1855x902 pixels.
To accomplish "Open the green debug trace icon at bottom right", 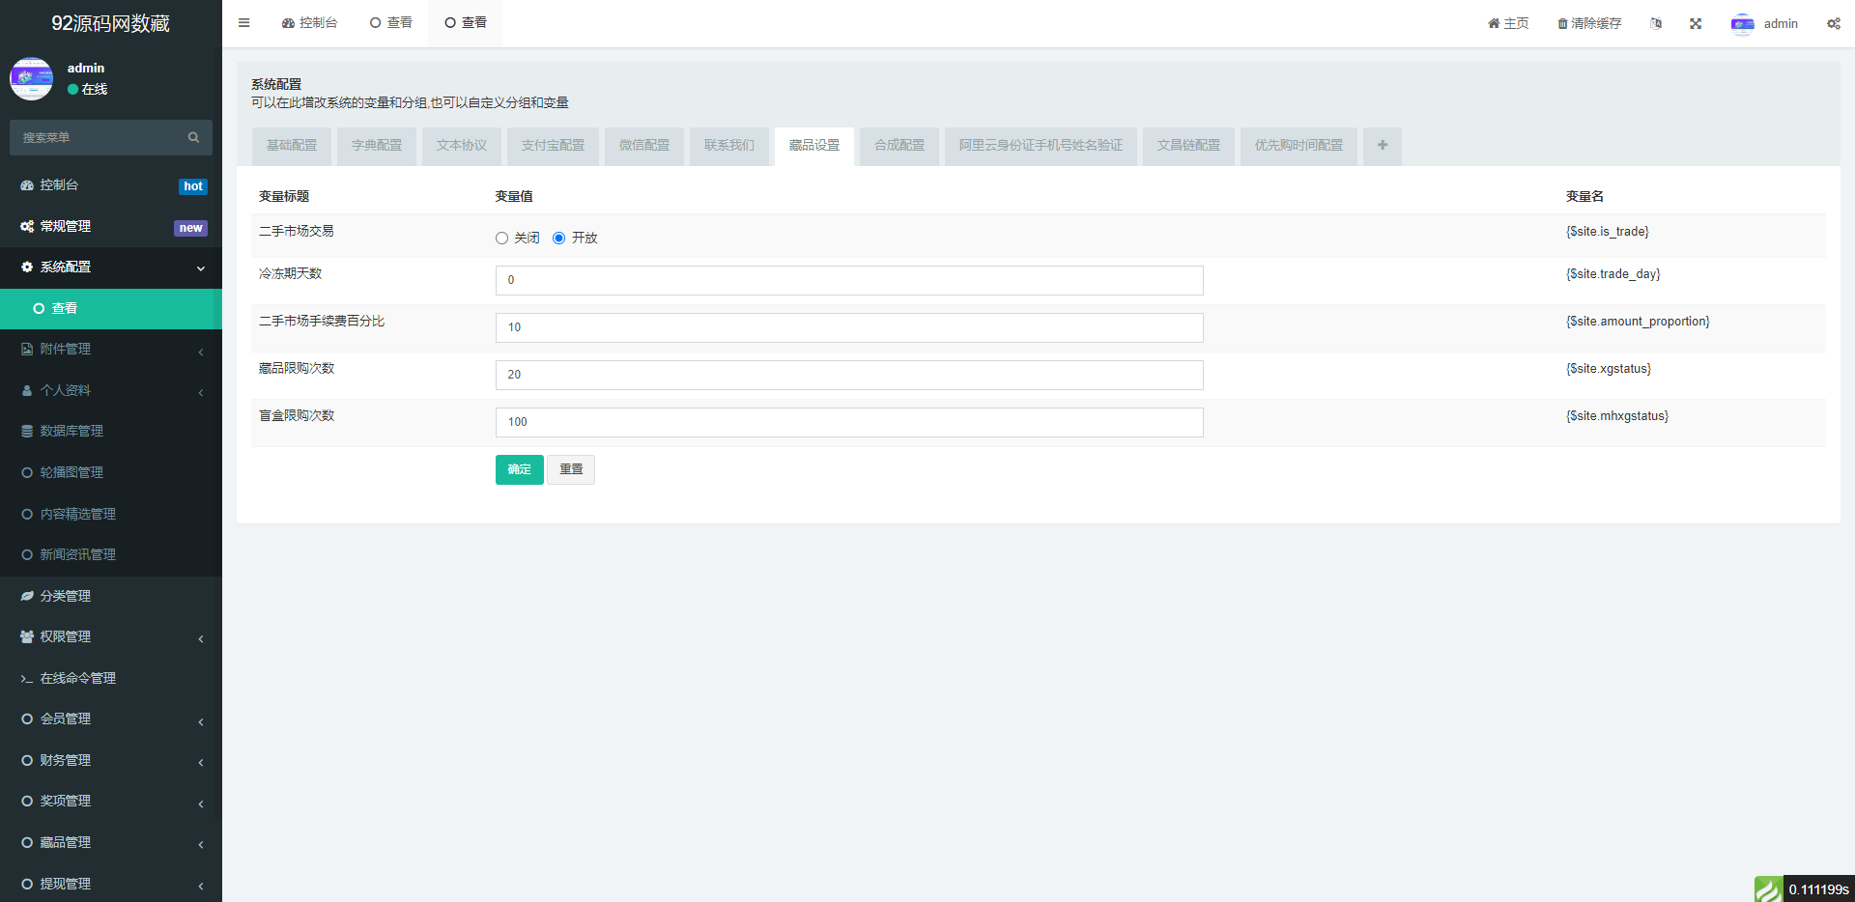I will [x=1768, y=888].
